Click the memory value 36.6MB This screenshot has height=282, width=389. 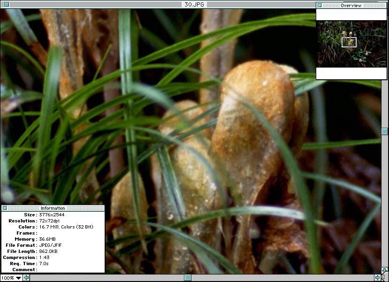pyautogui.click(x=47, y=239)
